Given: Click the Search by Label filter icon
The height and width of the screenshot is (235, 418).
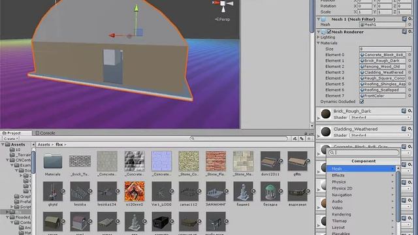Looking at the screenshot, I should coord(302,138).
